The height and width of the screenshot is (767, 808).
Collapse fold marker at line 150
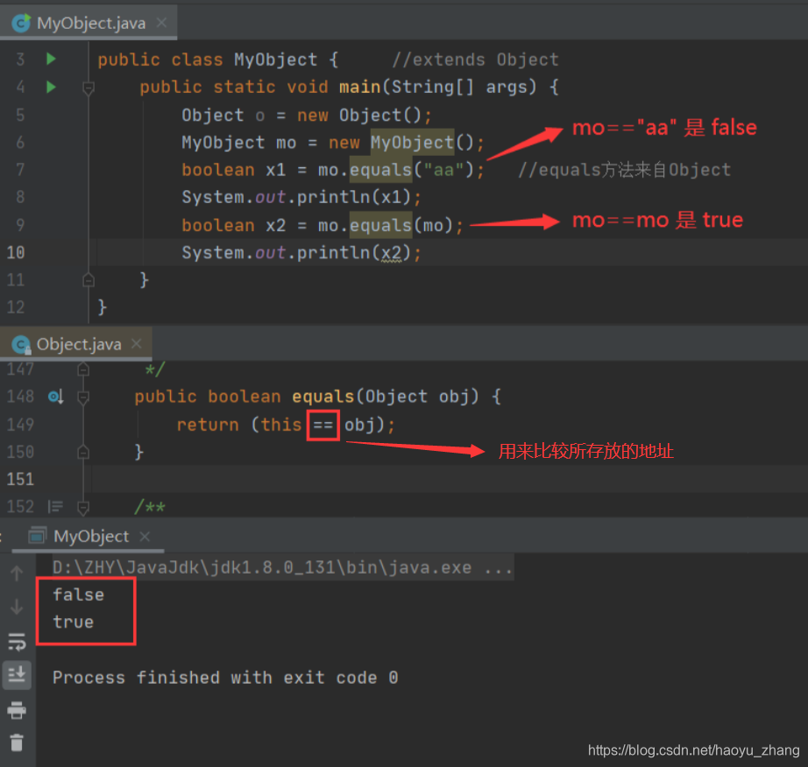click(83, 452)
